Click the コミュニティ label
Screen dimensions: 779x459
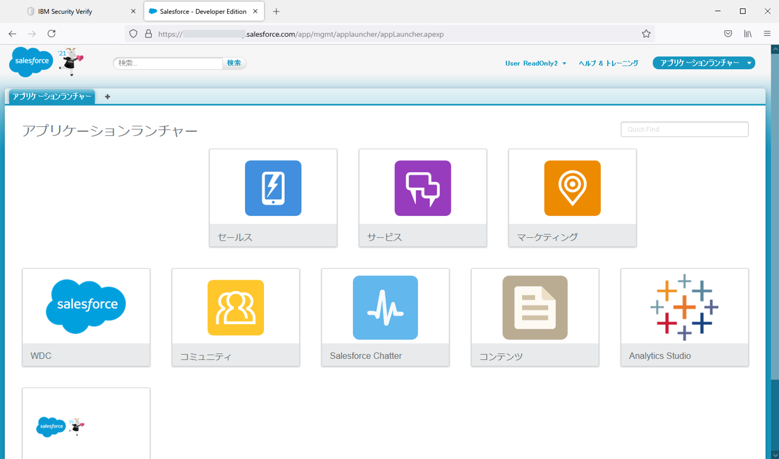206,357
